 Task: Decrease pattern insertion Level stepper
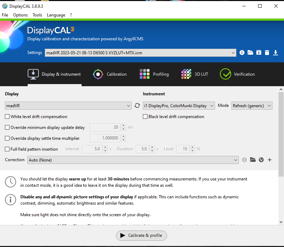[193, 151]
